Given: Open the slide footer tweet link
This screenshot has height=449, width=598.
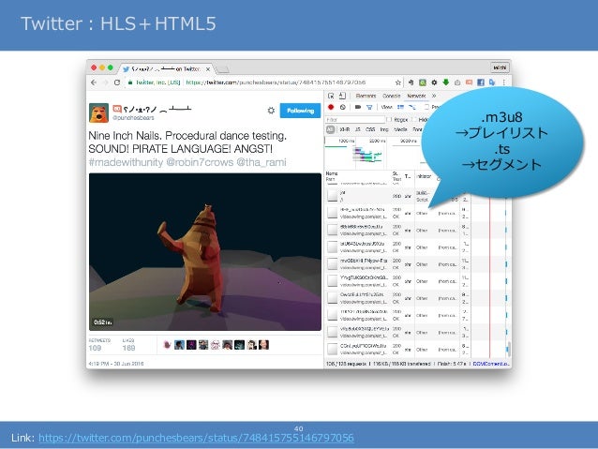Looking at the screenshot, I should click(196, 438).
